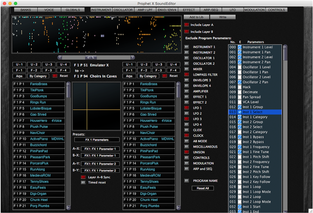Click the 41 % morph slider
This screenshot has width=313, height=213.
pyautogui.click(x=91, y=57)
